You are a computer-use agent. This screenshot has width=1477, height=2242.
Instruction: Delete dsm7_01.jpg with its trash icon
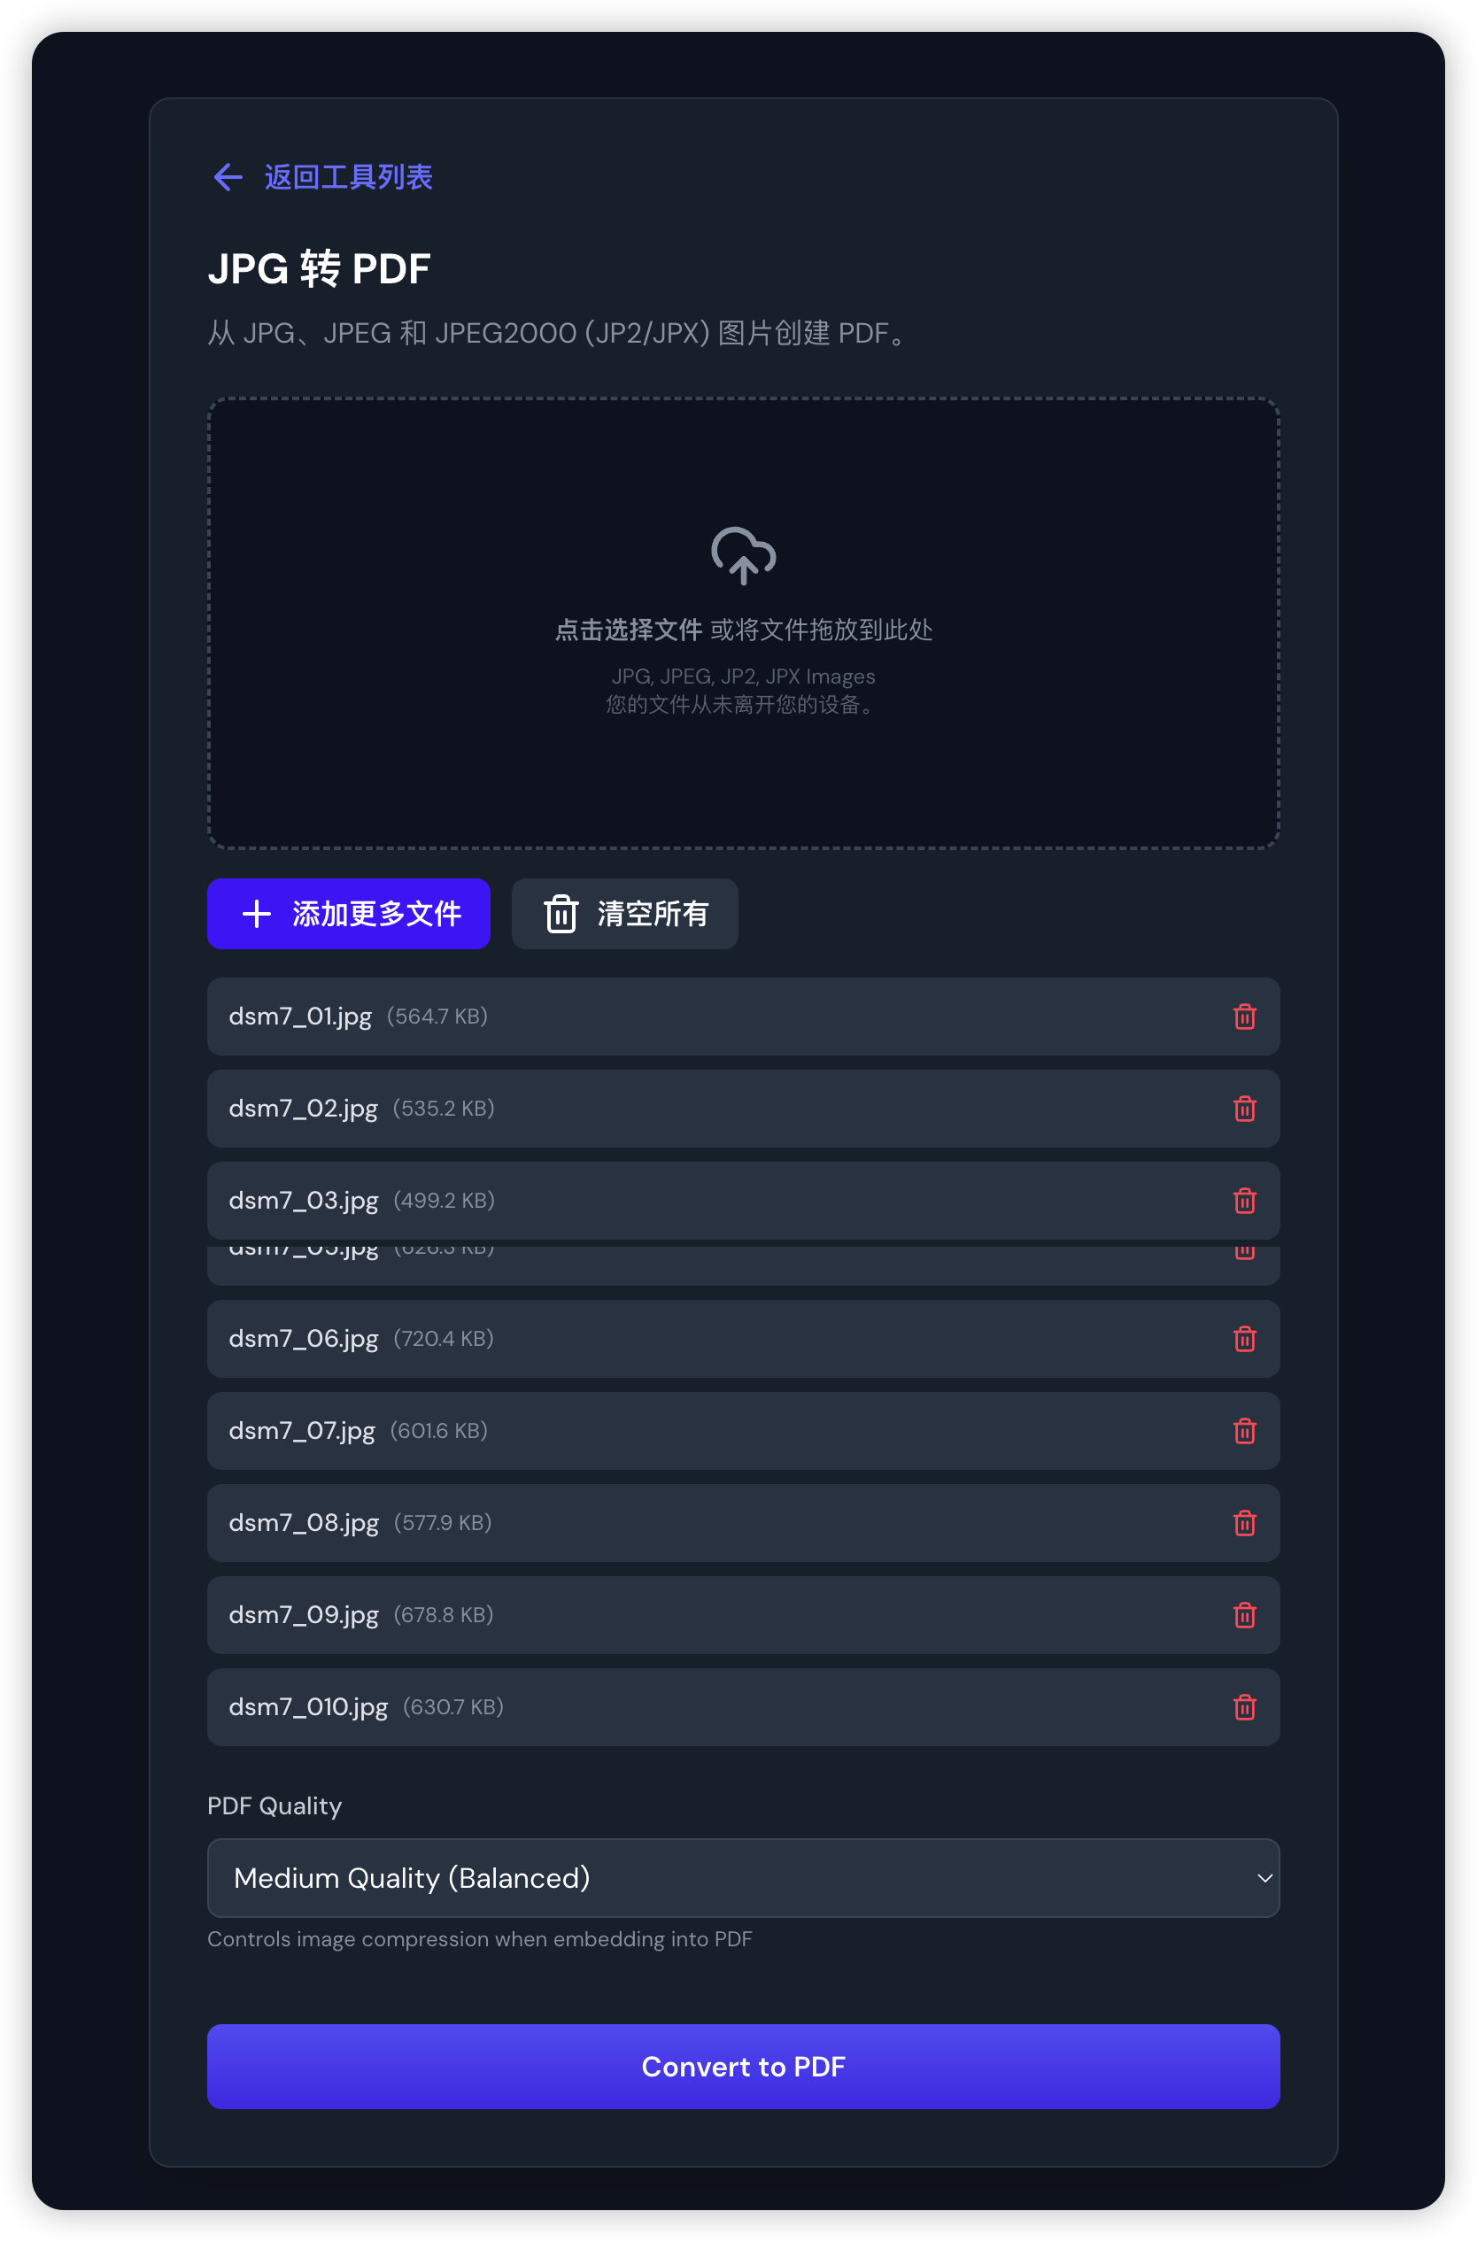tap(1244, 1017)
